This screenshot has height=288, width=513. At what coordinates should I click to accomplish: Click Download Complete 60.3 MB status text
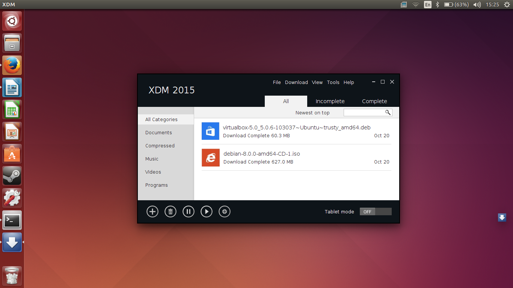[256, 136]
